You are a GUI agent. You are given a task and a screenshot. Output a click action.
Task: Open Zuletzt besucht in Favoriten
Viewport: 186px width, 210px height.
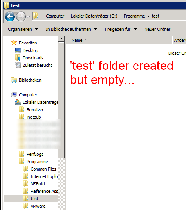pos(37,65)
